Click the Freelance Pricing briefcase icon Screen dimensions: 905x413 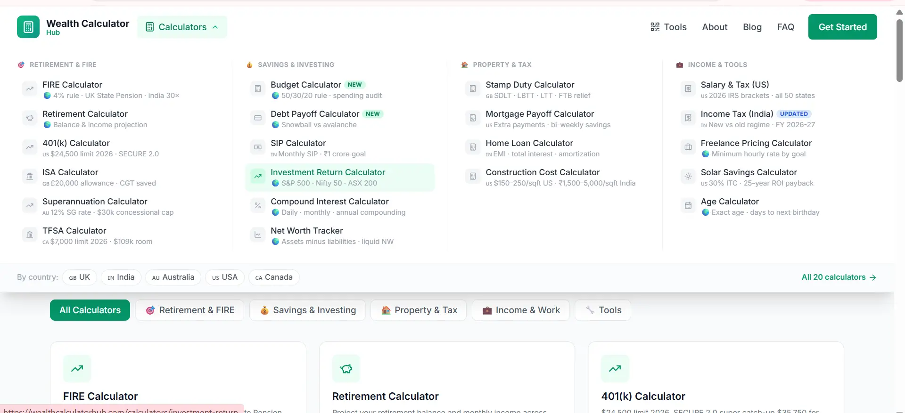688,147
